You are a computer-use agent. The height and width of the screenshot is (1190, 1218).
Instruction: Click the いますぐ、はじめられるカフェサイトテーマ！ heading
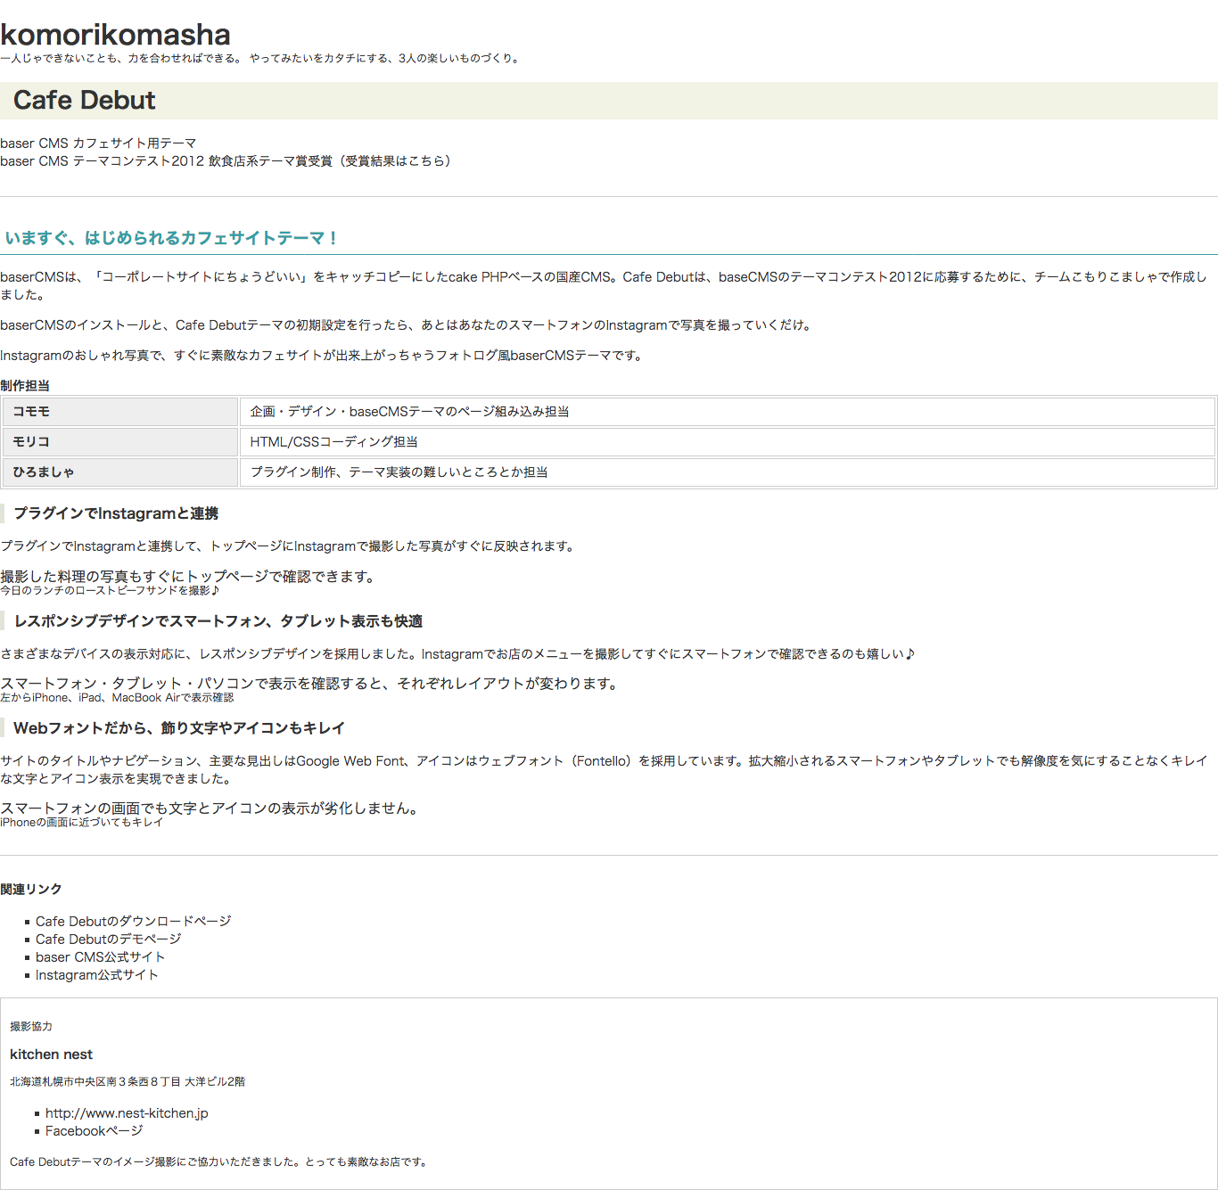[171, 238]
